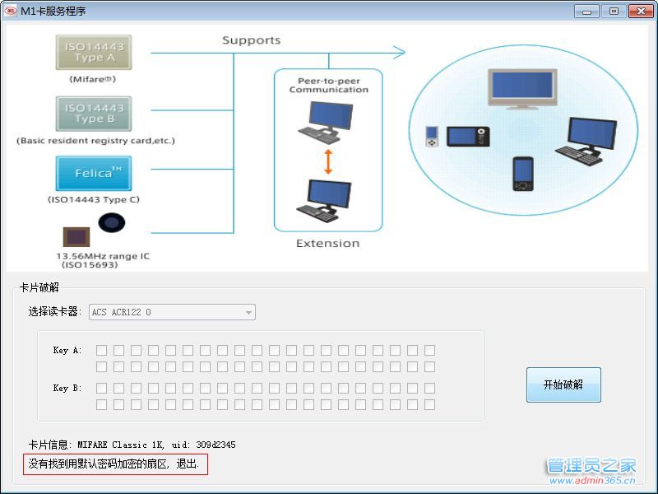The height and width of the screenshot is (494, 658).
Task: Click the round black IC tag image
Action: [112, 222]
